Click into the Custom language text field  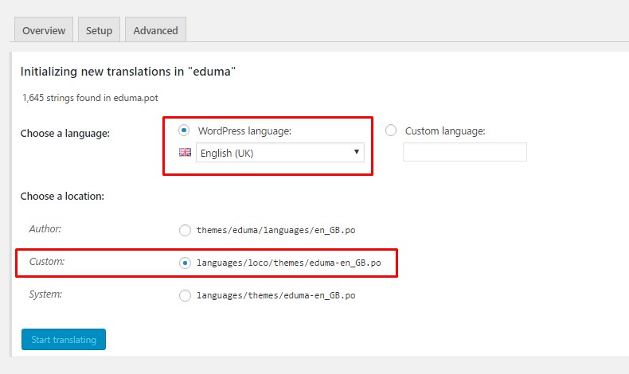(x=464, y=152)
